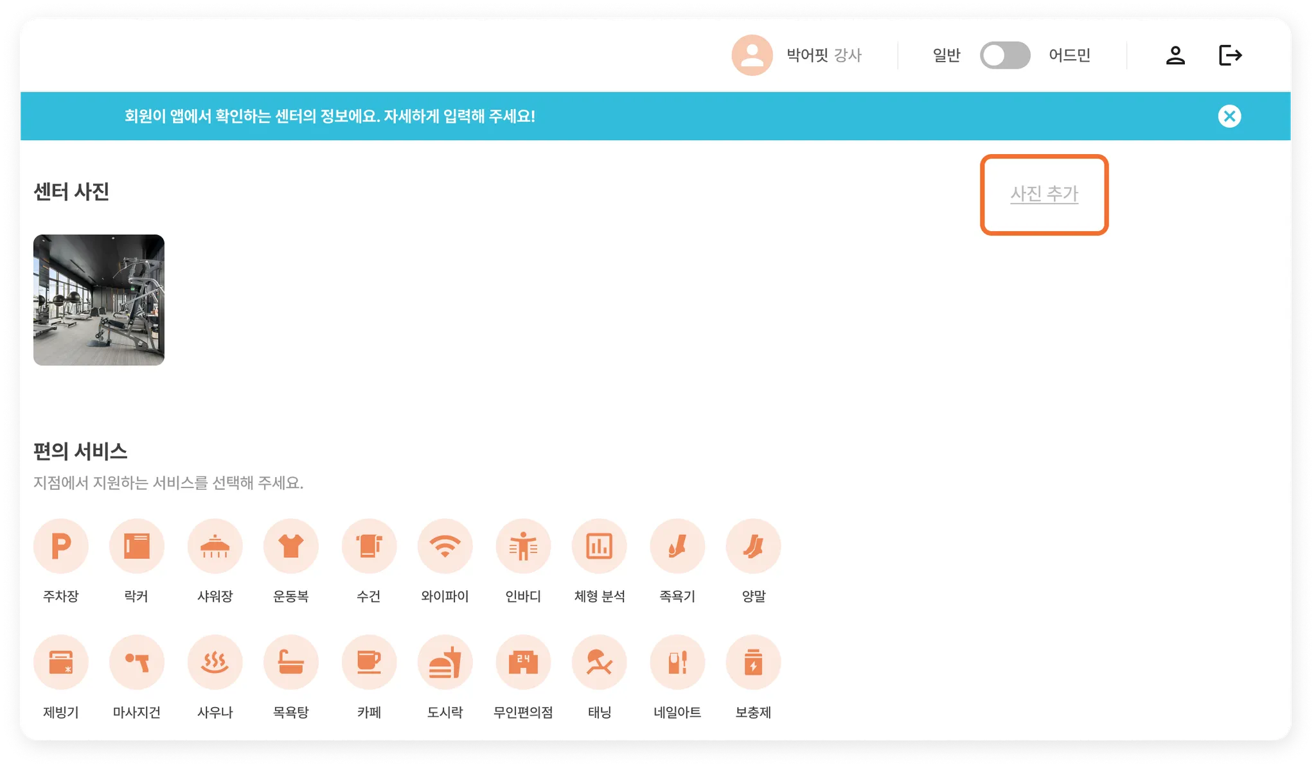Select the 락커 locker service icon

point(136,546)
